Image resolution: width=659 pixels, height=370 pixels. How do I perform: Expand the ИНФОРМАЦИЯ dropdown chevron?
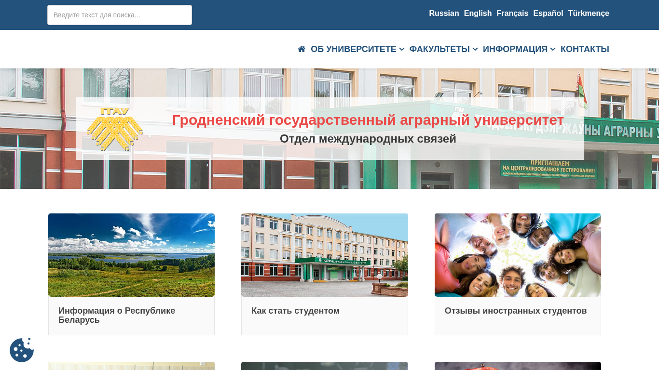(x=553, y=49)
